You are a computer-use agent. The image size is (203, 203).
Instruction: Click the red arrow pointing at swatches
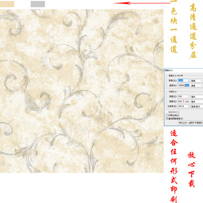click(x=142, y=3)
